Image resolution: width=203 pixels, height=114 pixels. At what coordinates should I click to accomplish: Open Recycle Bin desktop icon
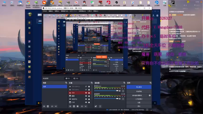[12, 4]
